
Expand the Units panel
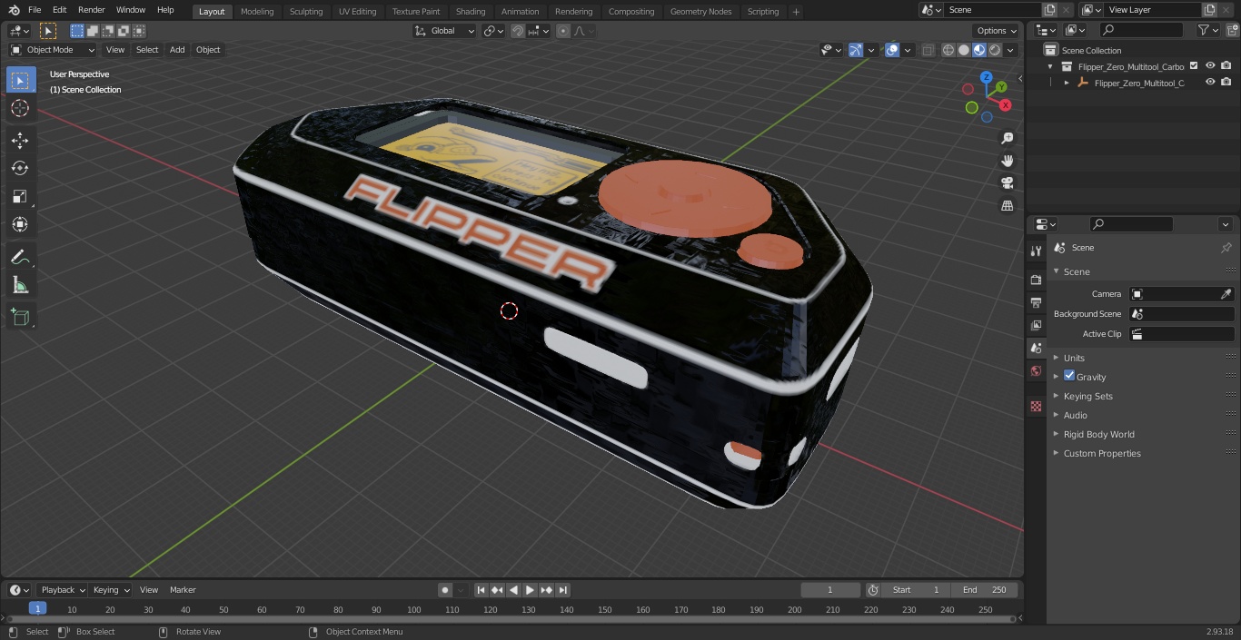[x=1074, y=358]
